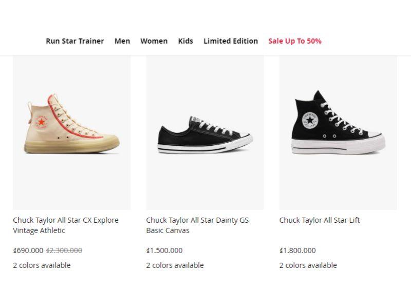Browse the Limited Edition section
Screen dimensions: 411x308
pos(231,41)
